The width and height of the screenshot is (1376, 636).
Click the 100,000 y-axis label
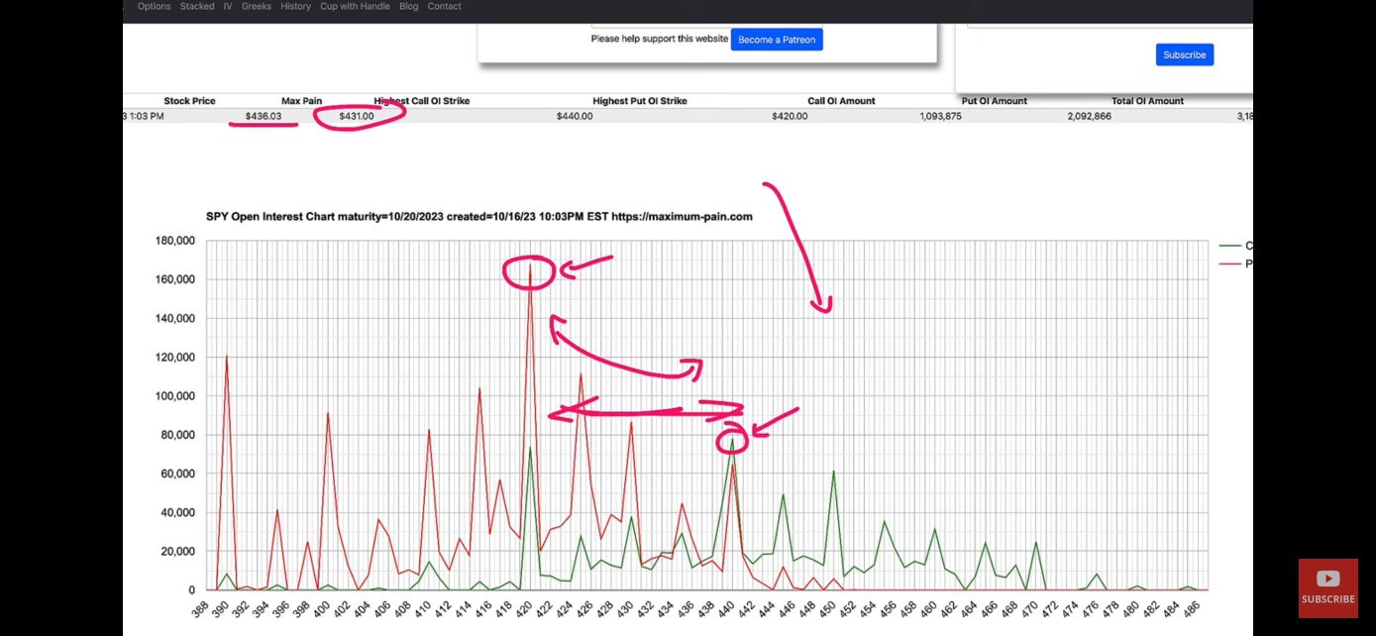coord(176,396)
